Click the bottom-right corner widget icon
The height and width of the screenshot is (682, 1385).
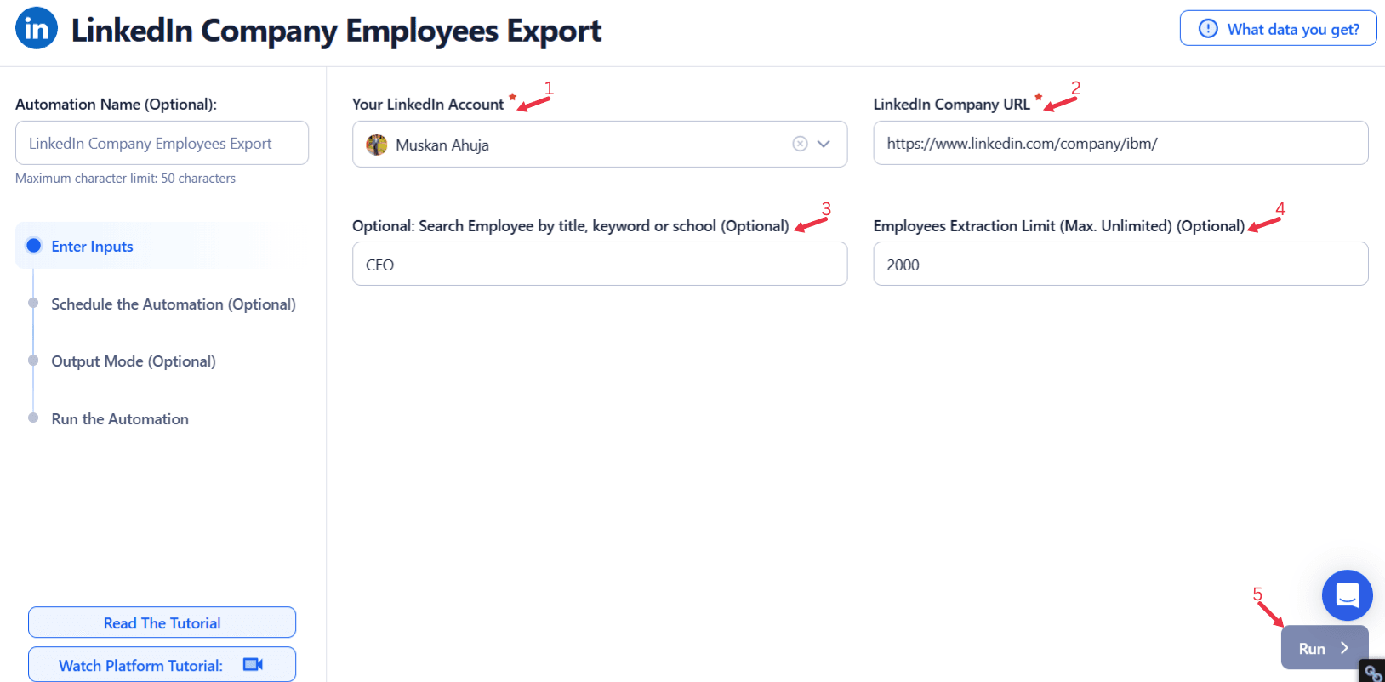[1372, 672]
